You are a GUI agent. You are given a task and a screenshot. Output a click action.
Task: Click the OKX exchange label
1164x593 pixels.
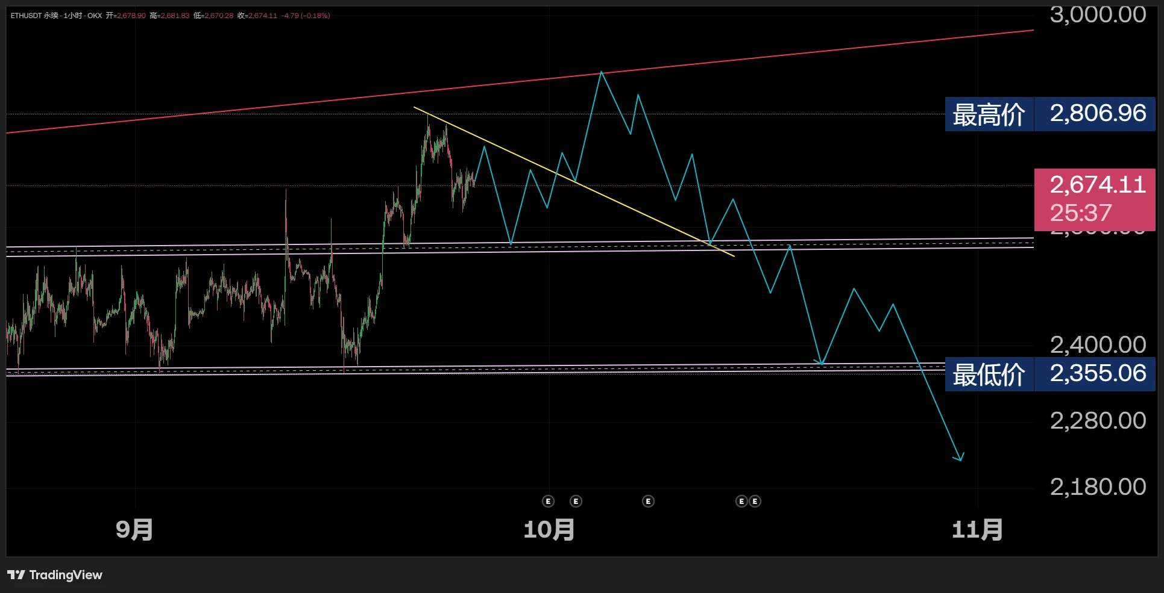coord(95,16)
